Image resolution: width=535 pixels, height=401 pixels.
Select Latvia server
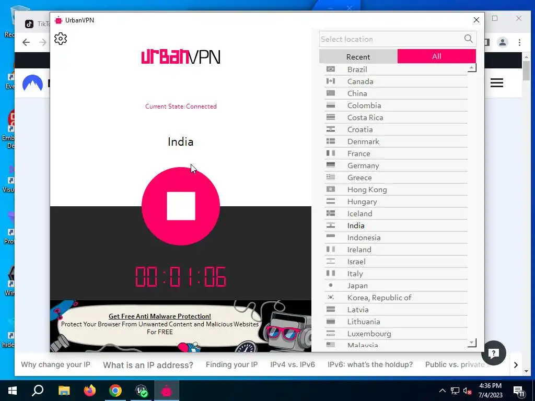[x=396, y=310]
